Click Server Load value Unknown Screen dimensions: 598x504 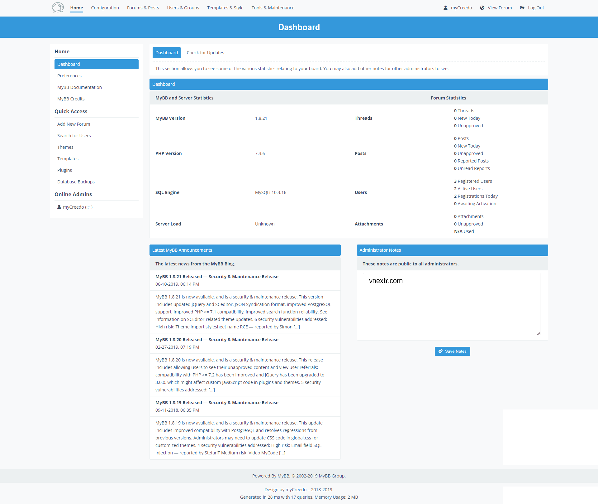tap(265, 224)
